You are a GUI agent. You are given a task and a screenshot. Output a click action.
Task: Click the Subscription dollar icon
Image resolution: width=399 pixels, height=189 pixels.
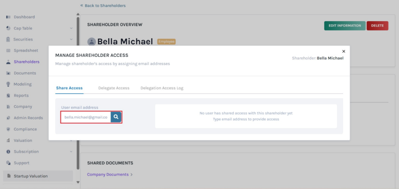[x=8, y=152]
